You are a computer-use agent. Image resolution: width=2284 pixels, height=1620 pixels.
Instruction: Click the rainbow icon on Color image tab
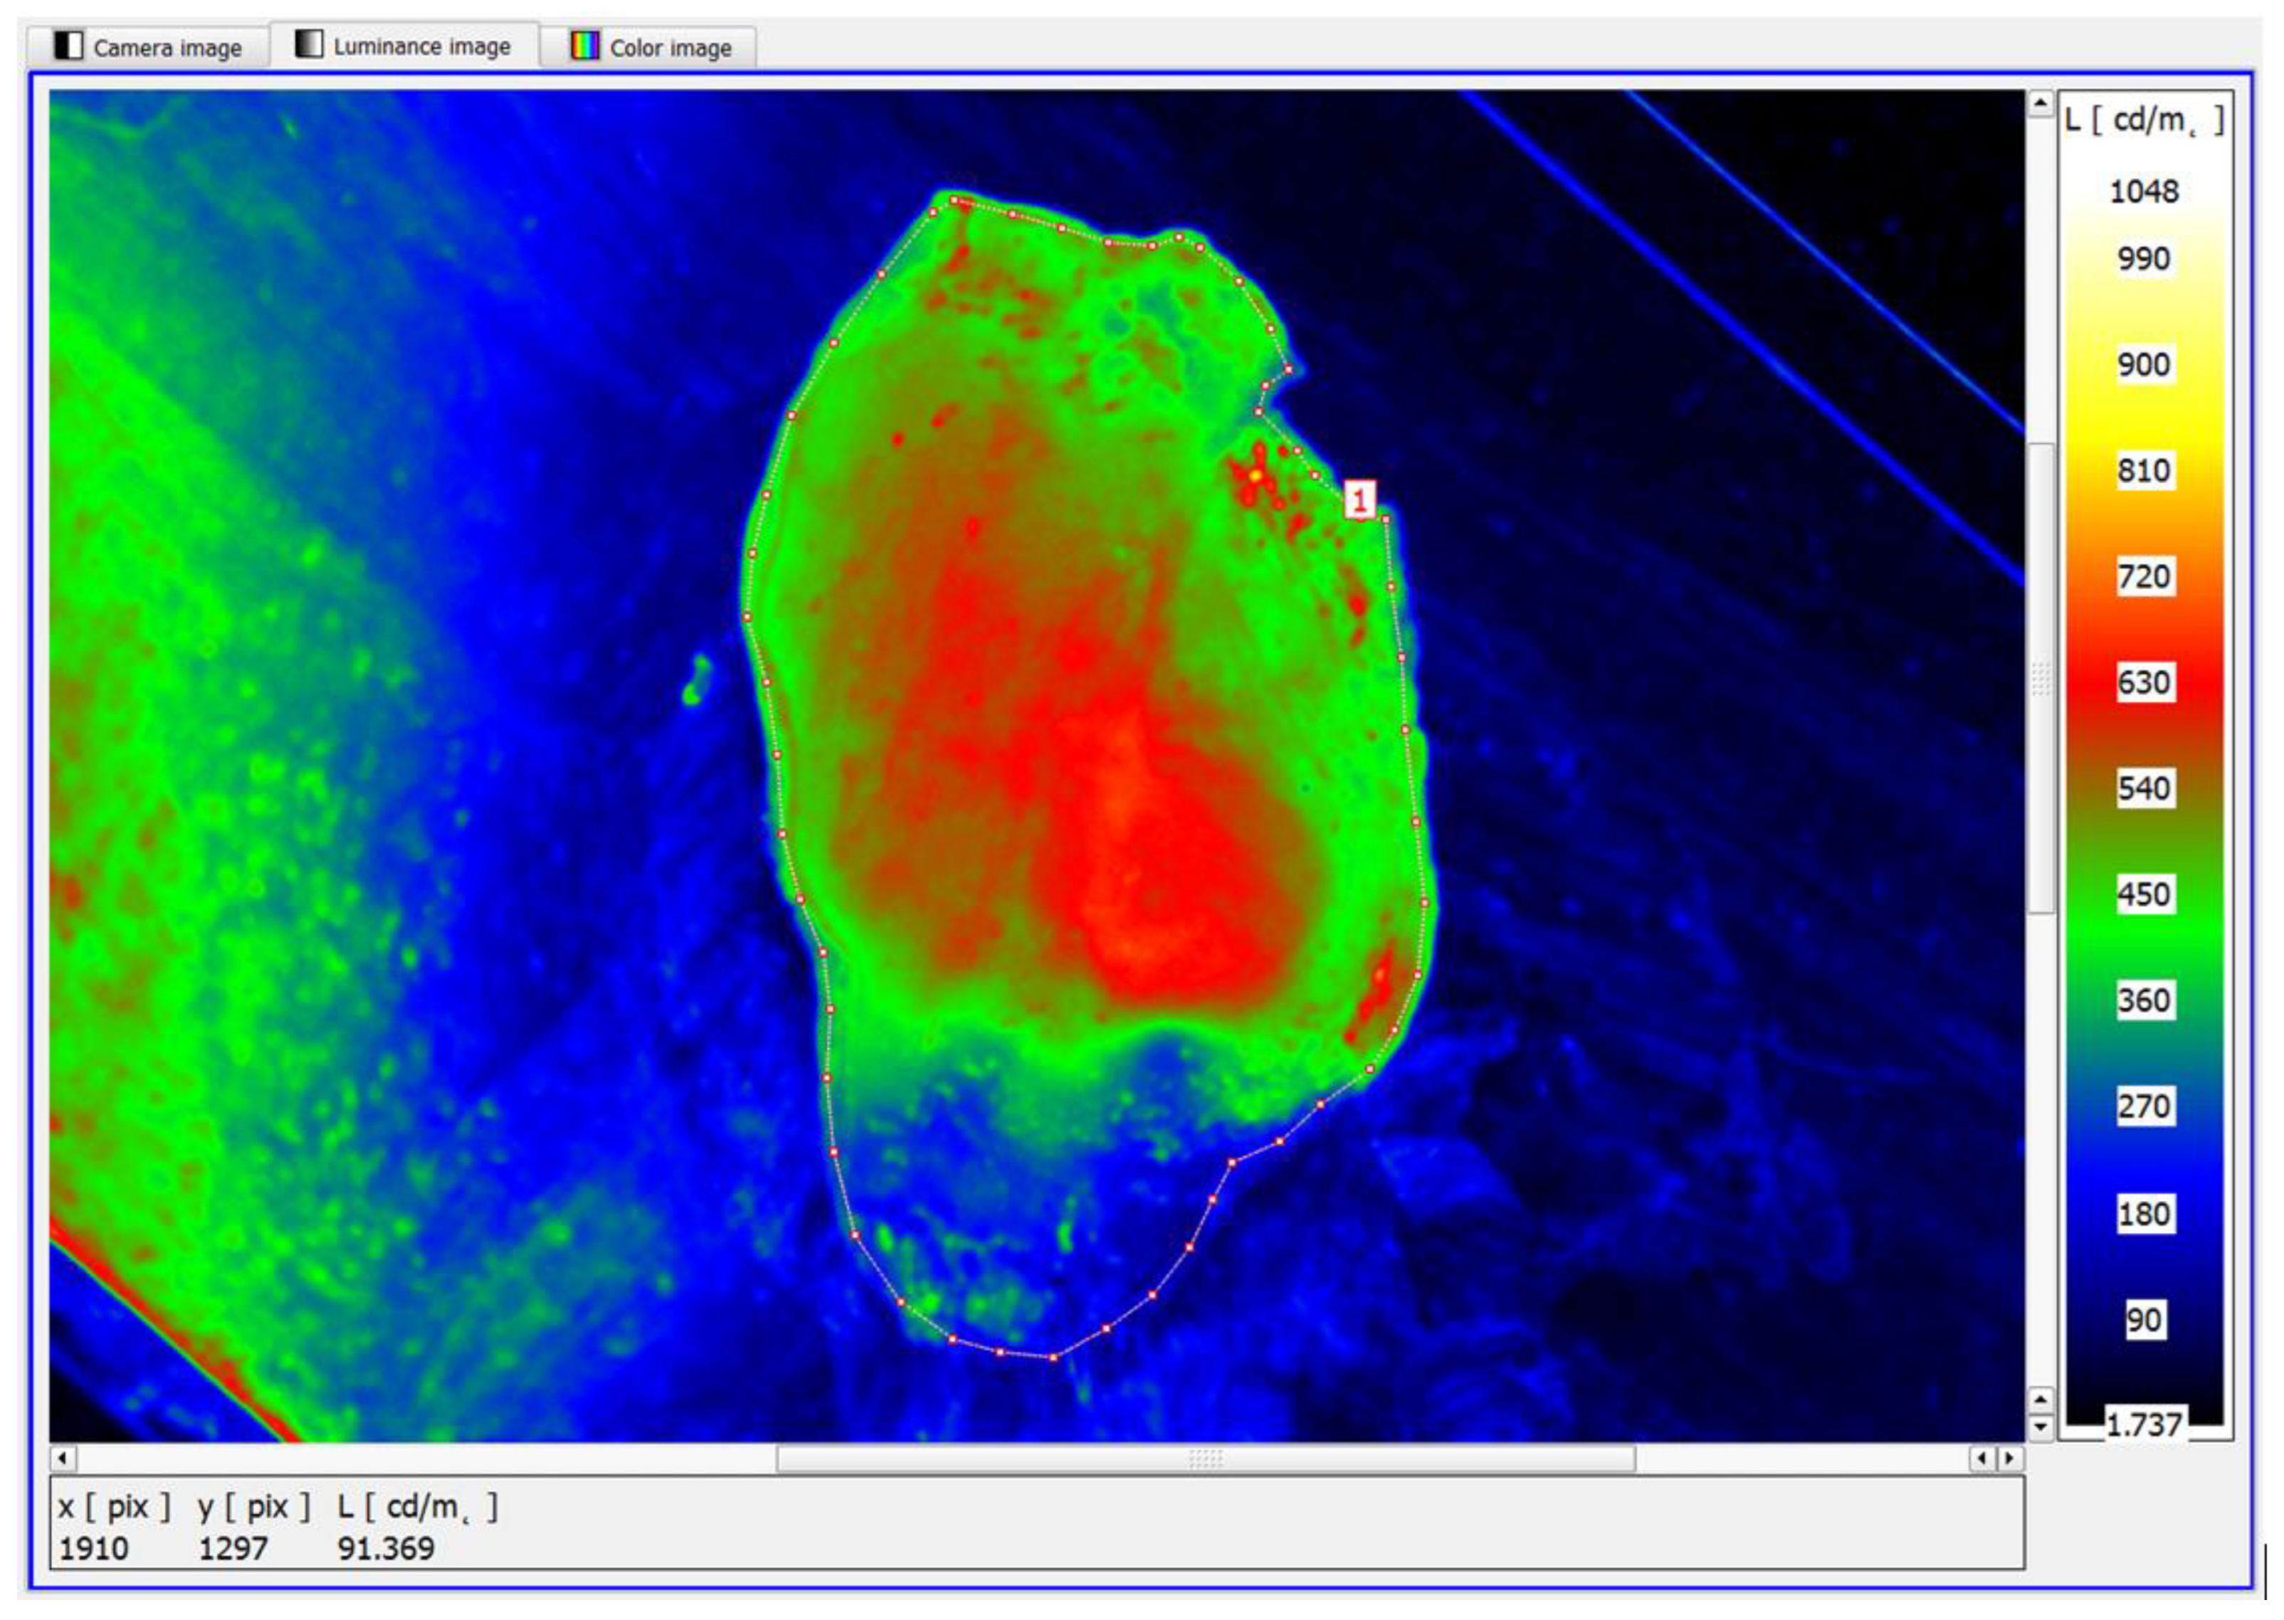click(x=585, y=45)
